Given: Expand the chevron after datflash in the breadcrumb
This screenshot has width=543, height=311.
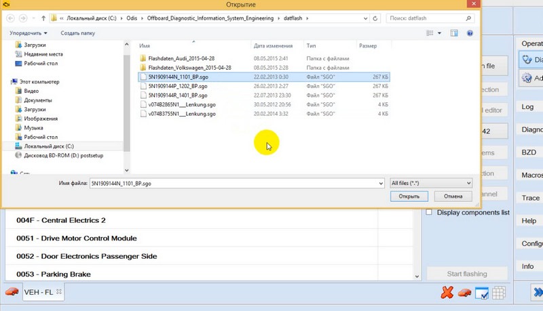Looking at the screenshot, I should tap(307, 18).
